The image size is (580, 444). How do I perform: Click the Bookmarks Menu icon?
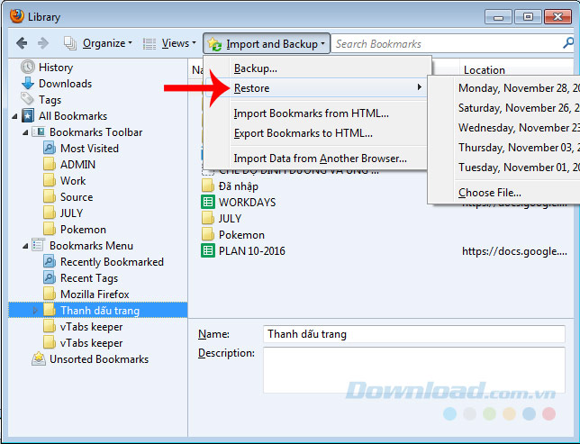pyautogui.click(x=38, y=245)
